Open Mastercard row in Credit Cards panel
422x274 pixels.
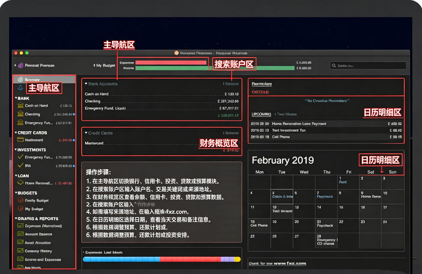point(161,143)
